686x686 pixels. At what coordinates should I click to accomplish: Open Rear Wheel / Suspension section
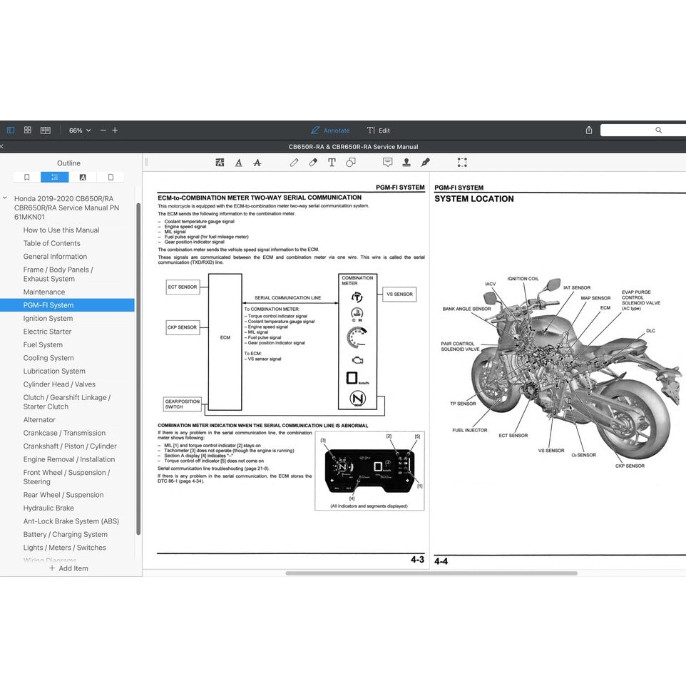63,495
